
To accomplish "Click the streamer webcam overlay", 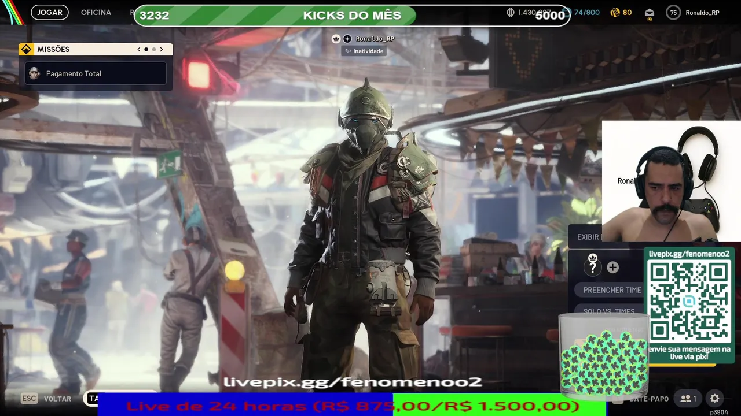I will [672, 181].
